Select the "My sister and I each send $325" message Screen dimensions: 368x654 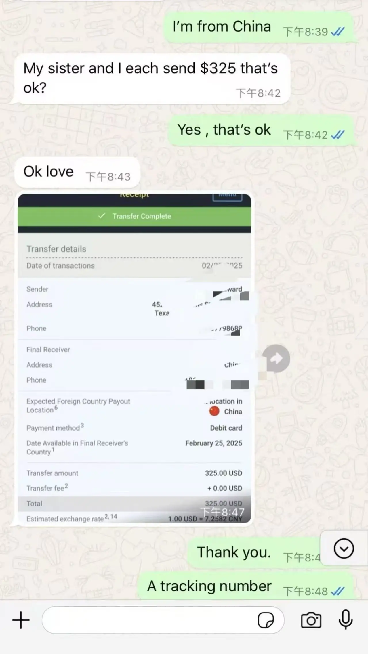point(152,79)
